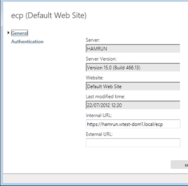Click the 'Server:' label
Image resolution: width=188 pixels, height=186 pixels.
(93, 40)
